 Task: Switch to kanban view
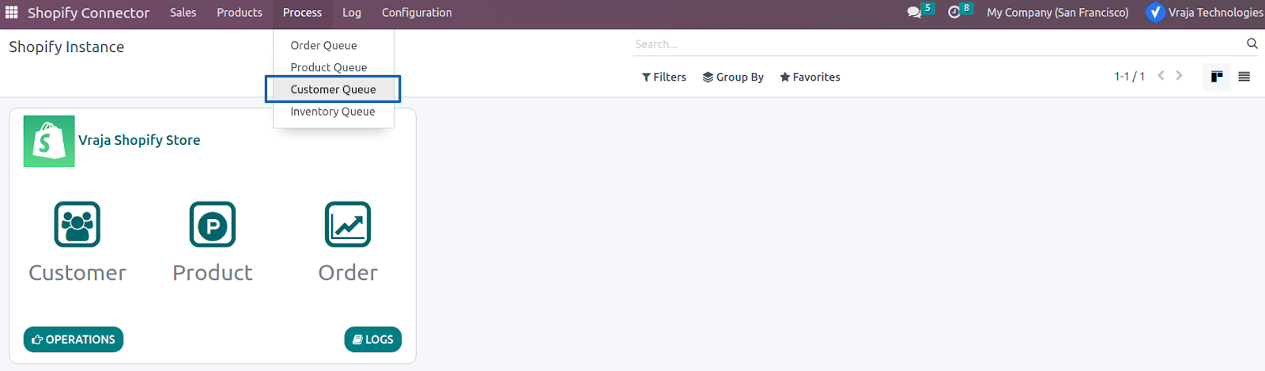[x=1217, y=77]
